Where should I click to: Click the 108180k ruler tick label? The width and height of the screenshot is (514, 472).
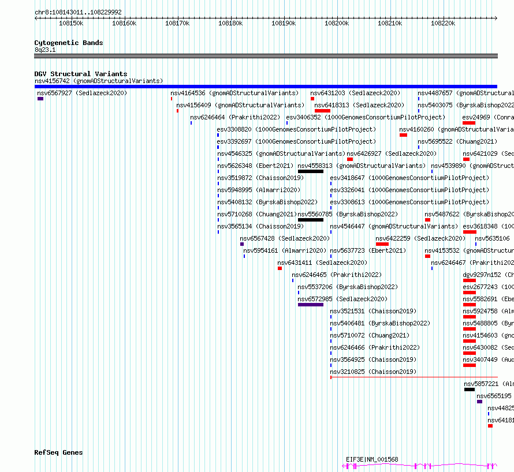point(230,23)
